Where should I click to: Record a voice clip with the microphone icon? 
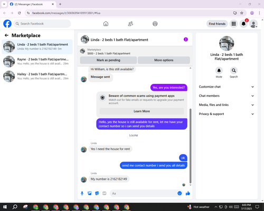[82, 194]
